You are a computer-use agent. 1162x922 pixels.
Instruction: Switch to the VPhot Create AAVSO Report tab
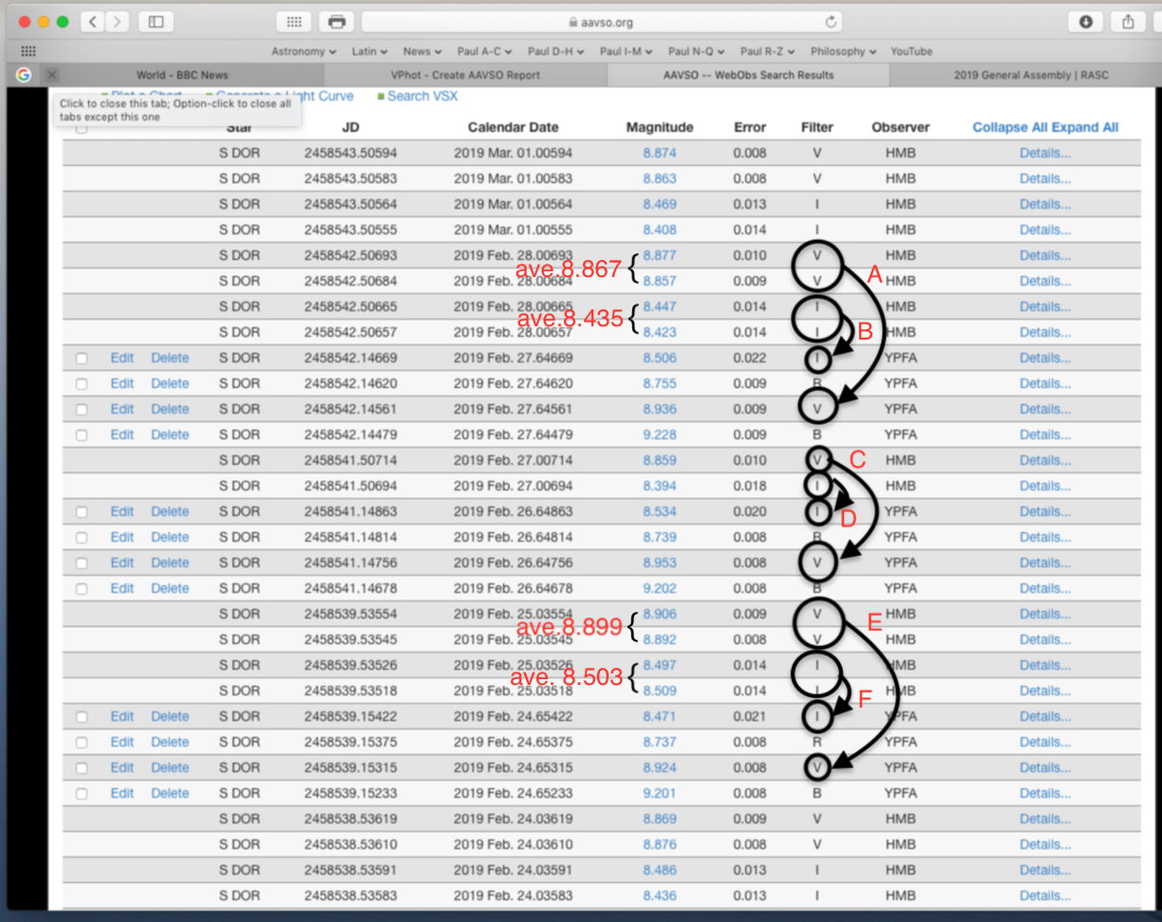[x=465, y=75]
